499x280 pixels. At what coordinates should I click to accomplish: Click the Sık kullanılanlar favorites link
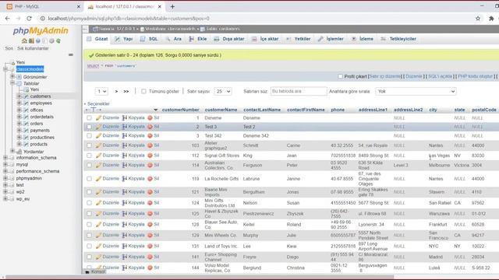click(x=33, y=48)
